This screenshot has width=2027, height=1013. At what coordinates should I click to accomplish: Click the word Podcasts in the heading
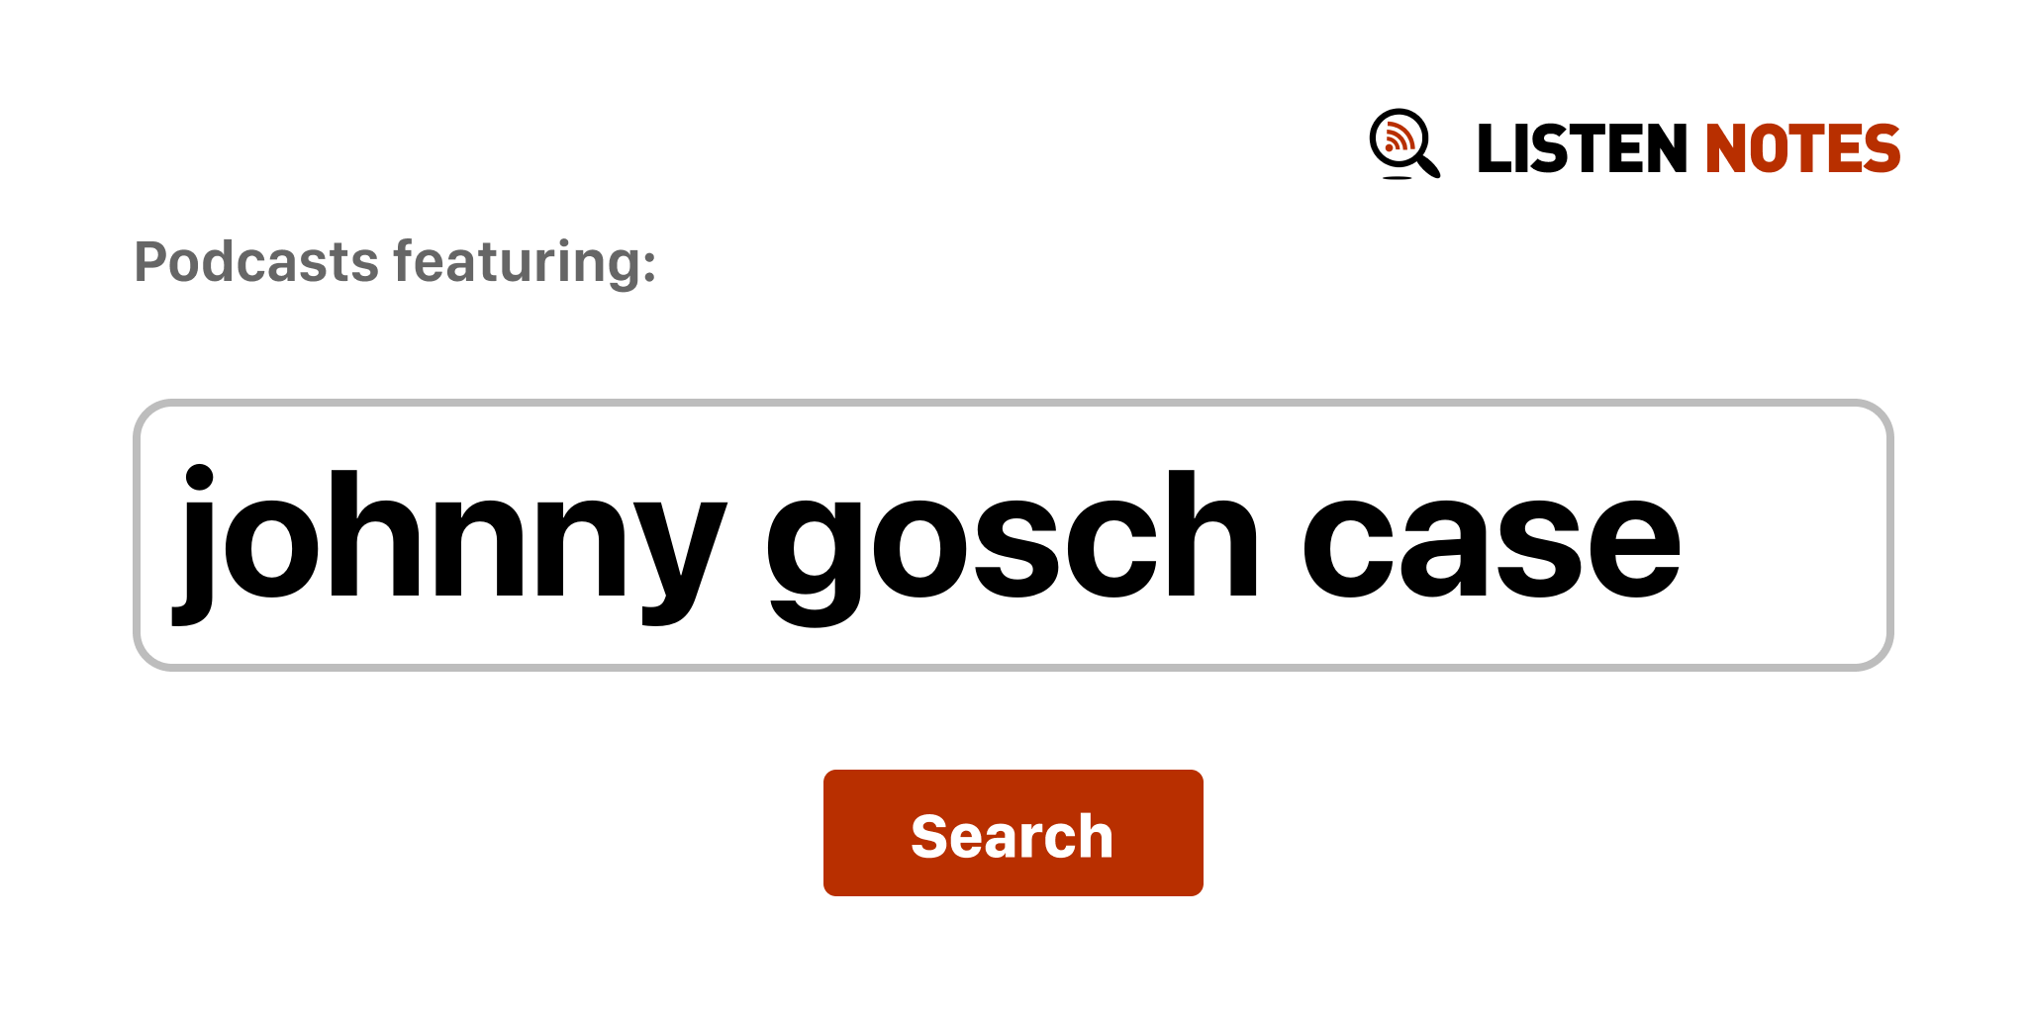pyautogui.click(x=256, y=262)
